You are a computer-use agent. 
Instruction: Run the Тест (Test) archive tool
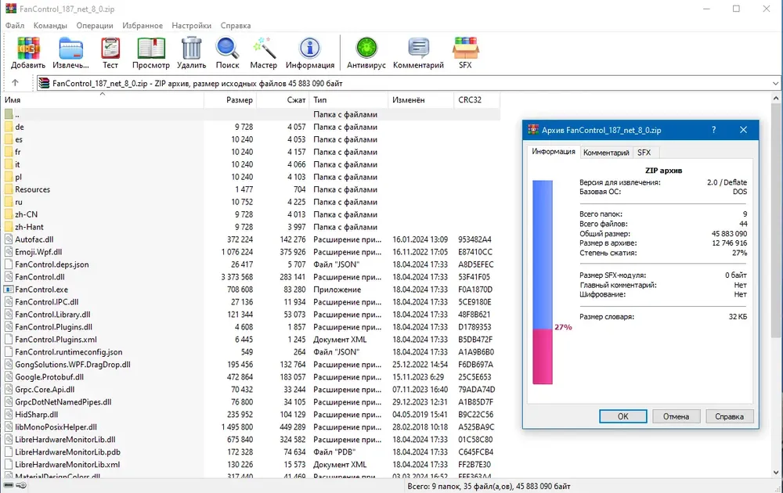click(x=110, y=52)
